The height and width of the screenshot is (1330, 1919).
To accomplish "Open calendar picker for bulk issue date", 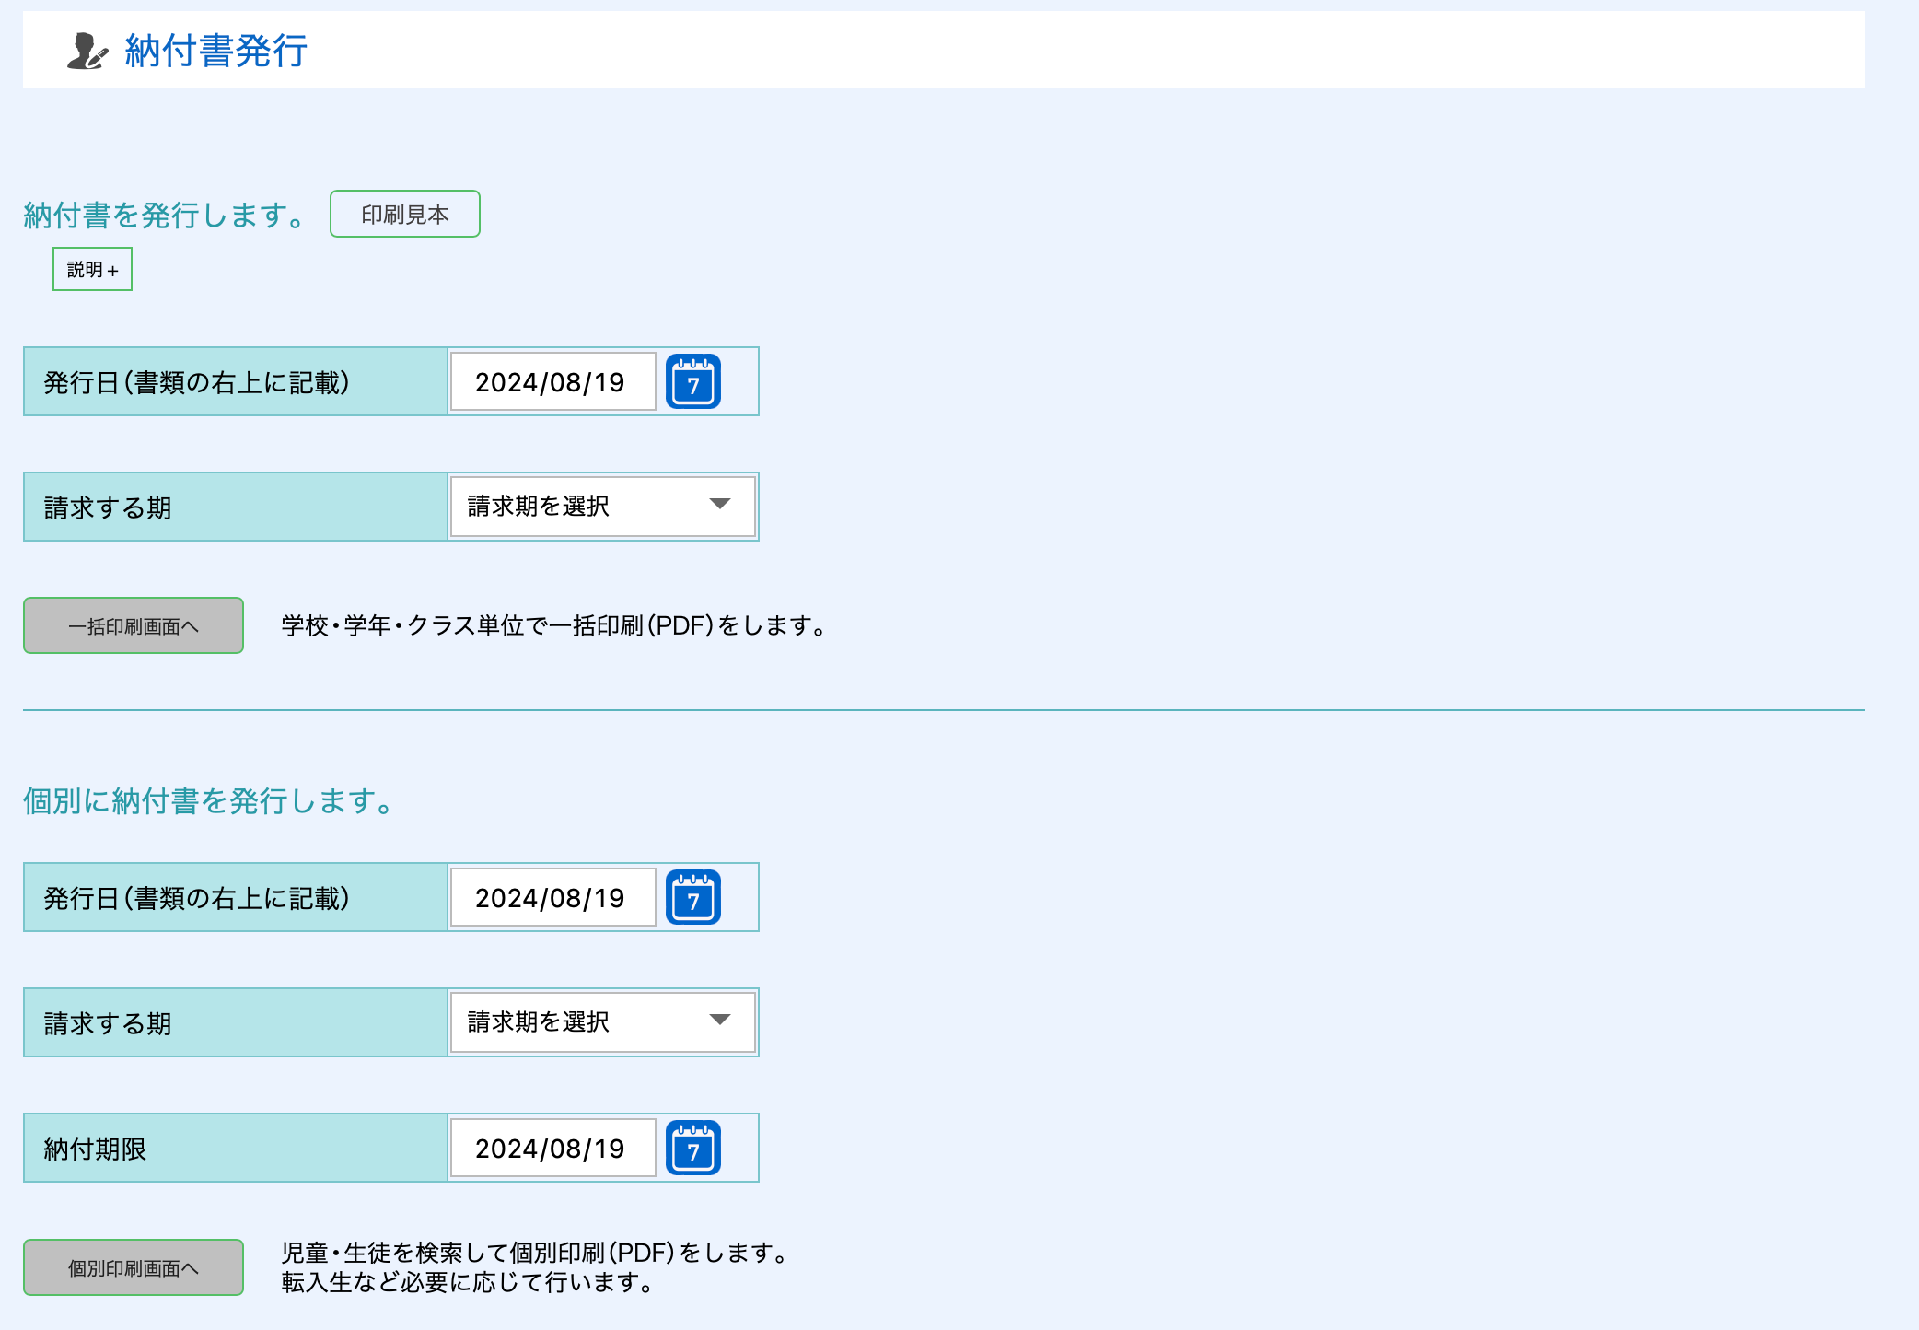I will coord(692,381).
